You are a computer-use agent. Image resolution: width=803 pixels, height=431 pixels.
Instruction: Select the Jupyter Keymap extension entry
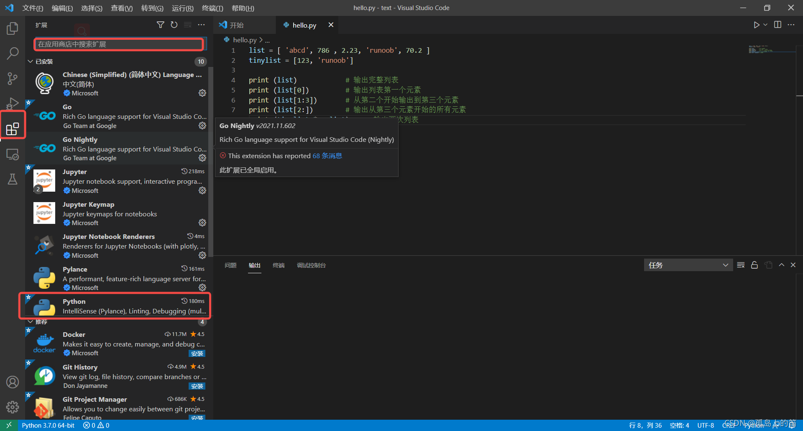coord(117,213)
